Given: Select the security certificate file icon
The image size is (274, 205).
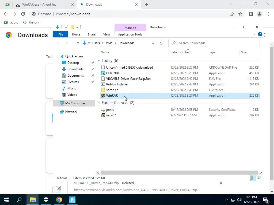Looking at the screenshot, I should tap(103, 110).
